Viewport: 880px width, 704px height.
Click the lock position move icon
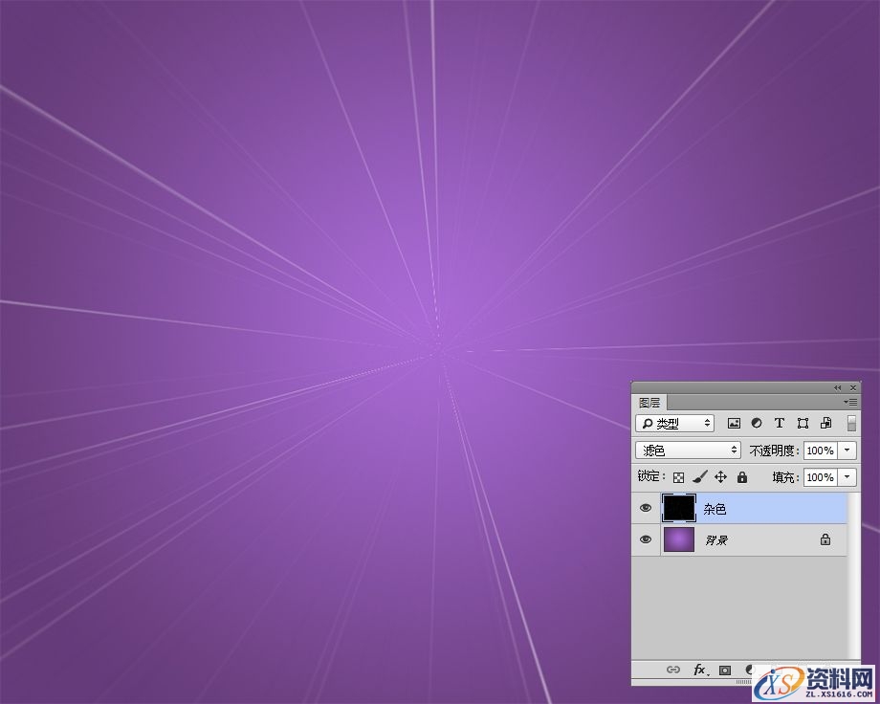(x=720, y=477)
